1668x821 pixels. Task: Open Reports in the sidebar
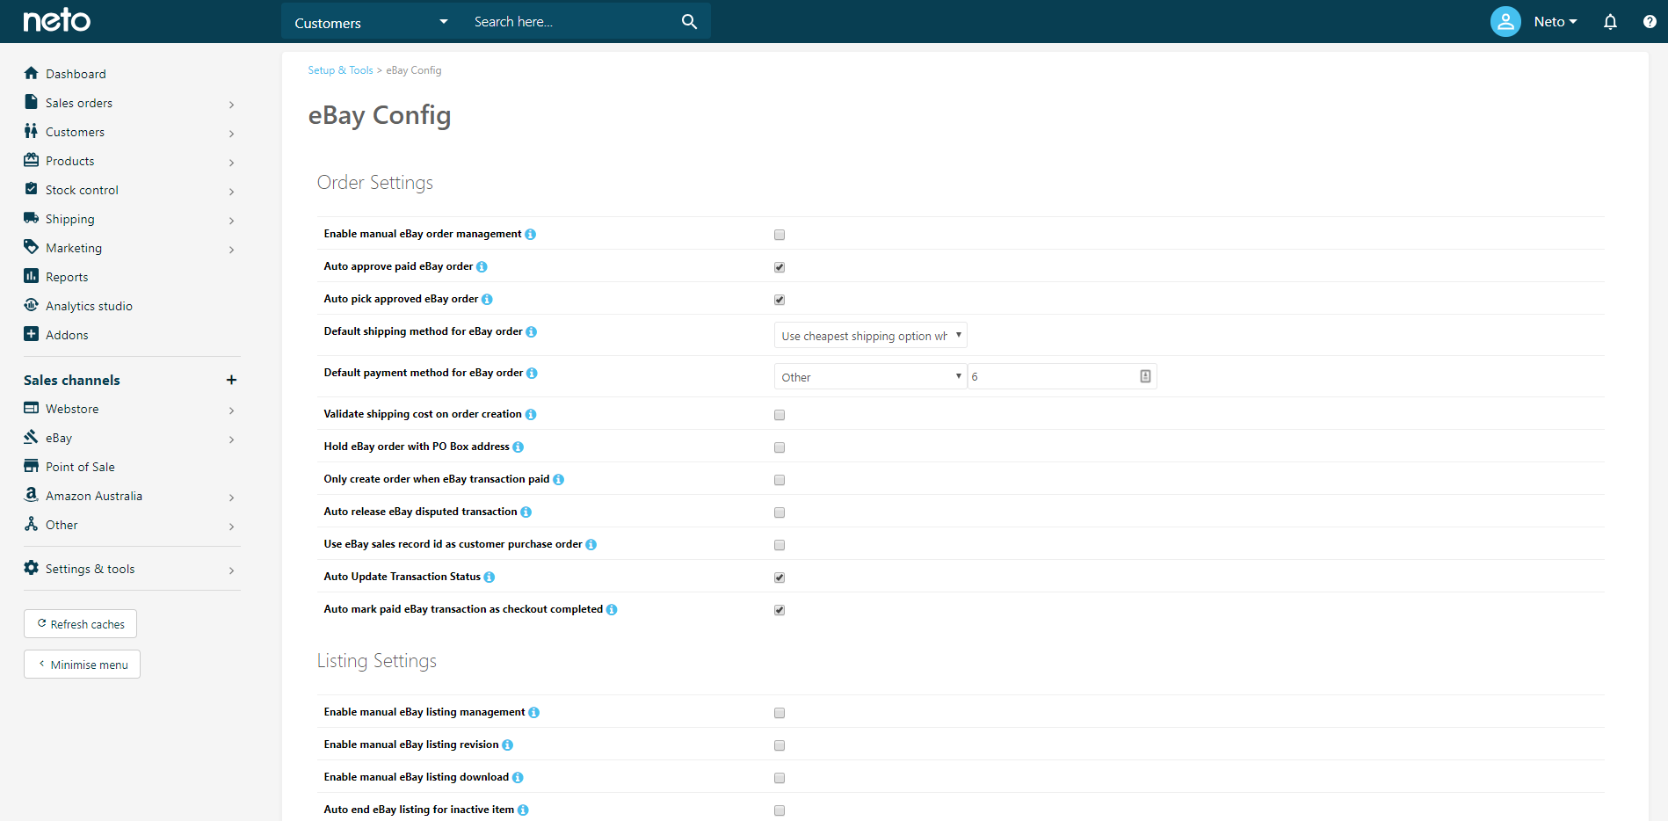click(67, 277)
